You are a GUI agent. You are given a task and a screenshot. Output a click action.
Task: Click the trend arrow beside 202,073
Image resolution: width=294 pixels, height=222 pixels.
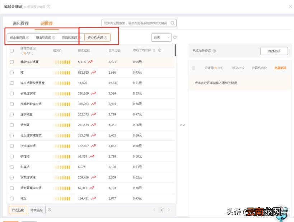pyautogui.click(x=93, y=114)
